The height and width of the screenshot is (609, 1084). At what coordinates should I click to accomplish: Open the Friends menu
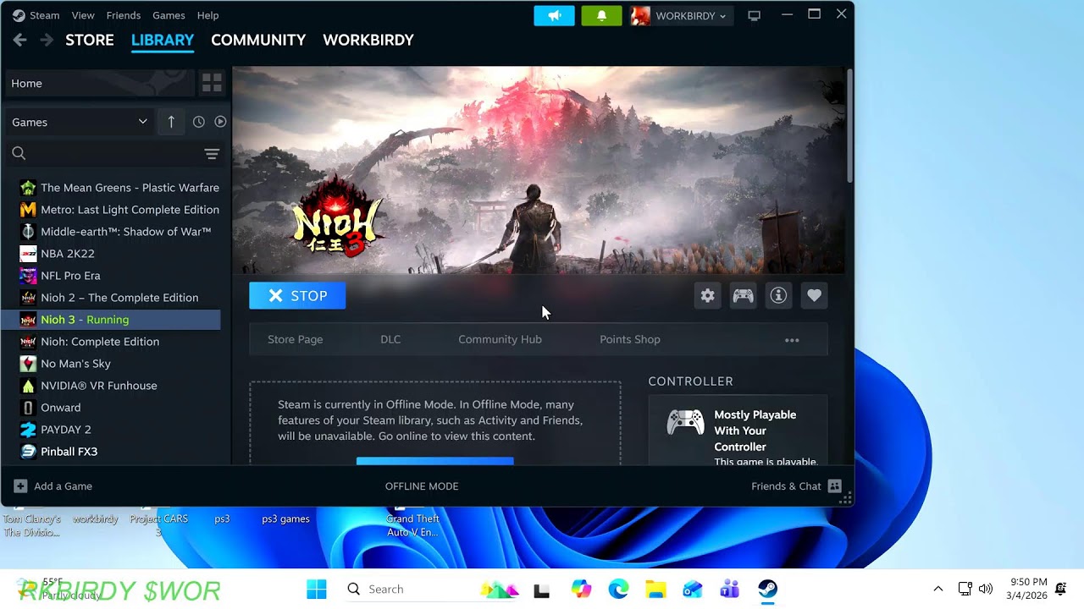click(124, 15)
